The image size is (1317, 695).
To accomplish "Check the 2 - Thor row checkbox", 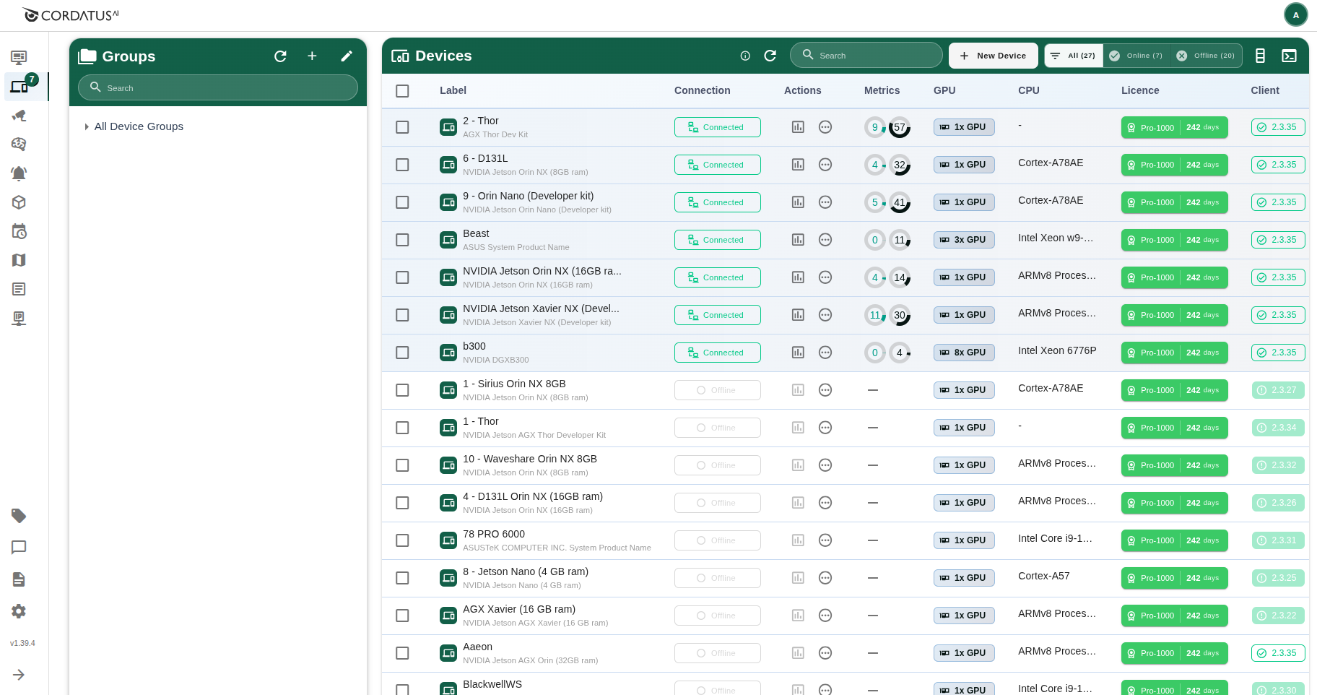I will [x=402, y=127].
